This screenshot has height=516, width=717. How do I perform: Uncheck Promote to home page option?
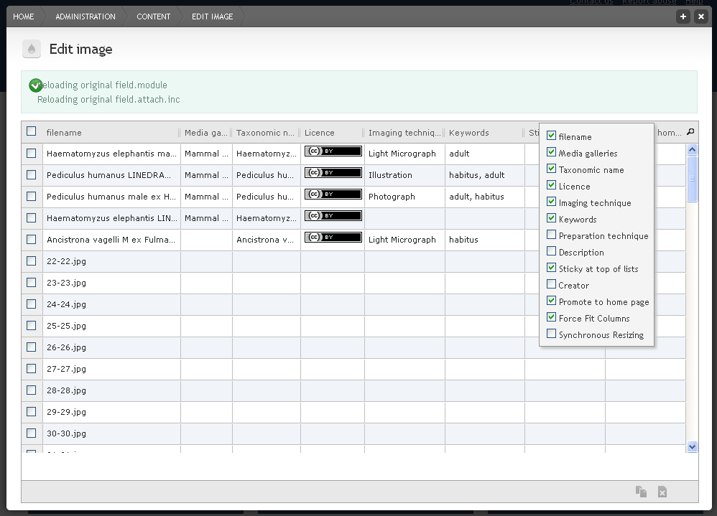pyautogui.click(x=552, y=301)
